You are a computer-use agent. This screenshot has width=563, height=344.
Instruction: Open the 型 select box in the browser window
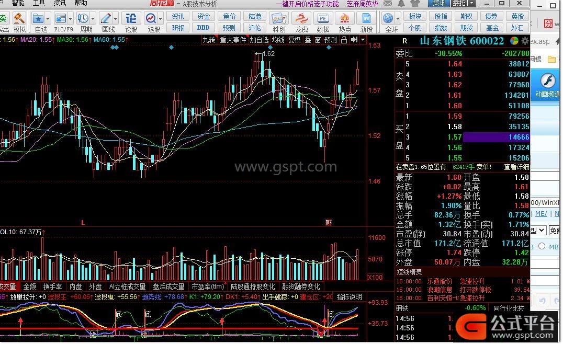click(538, 230)
